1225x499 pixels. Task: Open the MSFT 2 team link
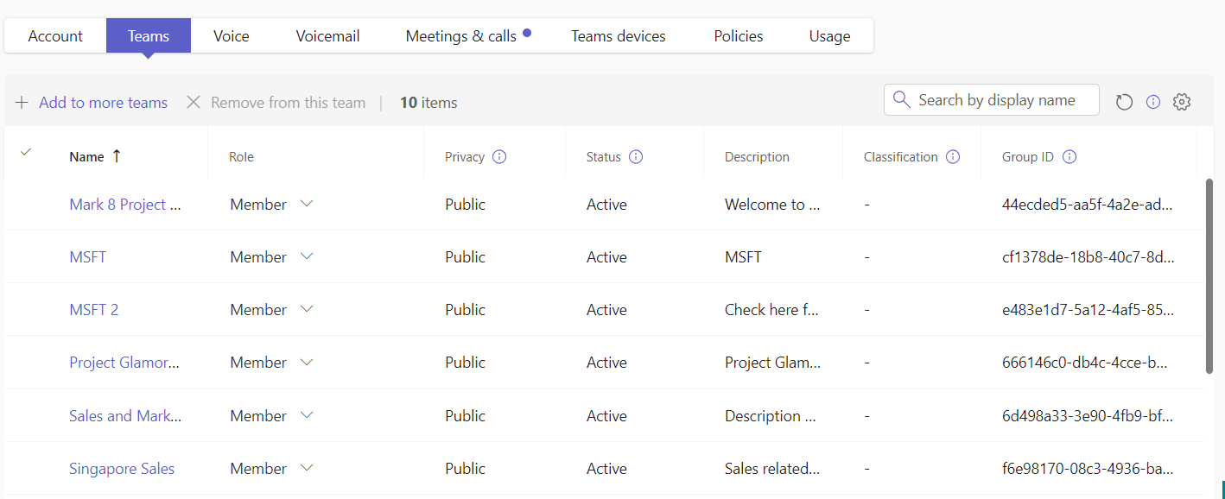click(x=93, y=309)
